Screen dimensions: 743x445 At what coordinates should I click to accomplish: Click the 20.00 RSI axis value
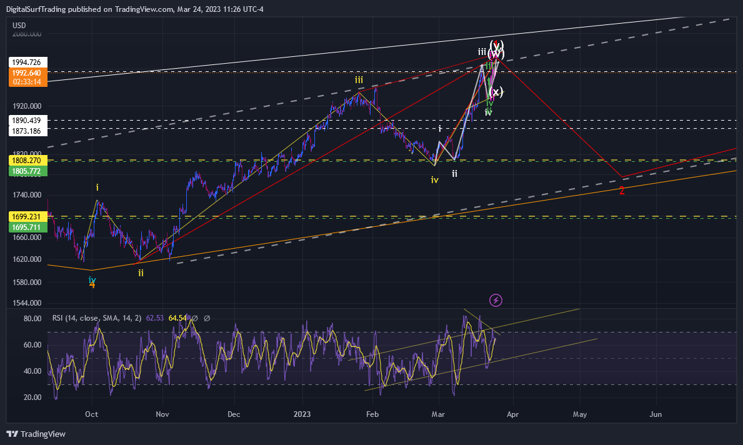pyautogui.click(x=32, y=397)
